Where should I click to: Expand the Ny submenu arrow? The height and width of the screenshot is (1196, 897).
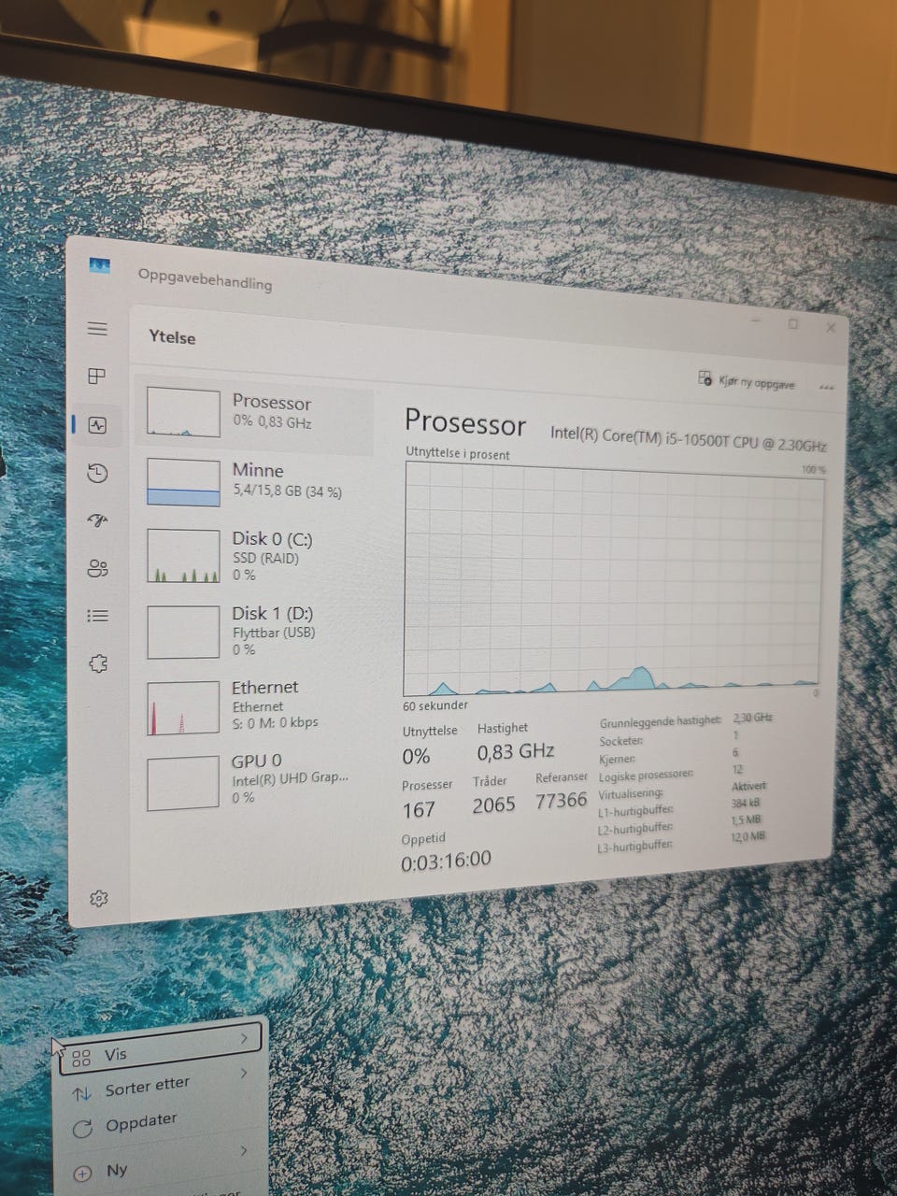[x=244, y=1151]
